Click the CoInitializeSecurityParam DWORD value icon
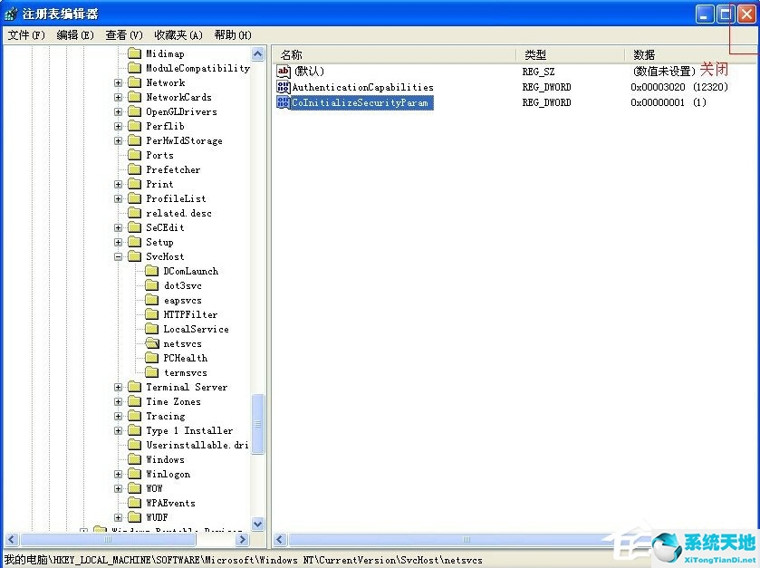 tap(283, 102)
